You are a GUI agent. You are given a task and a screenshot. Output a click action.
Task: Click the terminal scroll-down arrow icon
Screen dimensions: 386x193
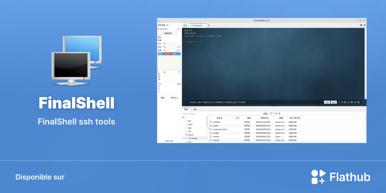[x=355, y=102]
